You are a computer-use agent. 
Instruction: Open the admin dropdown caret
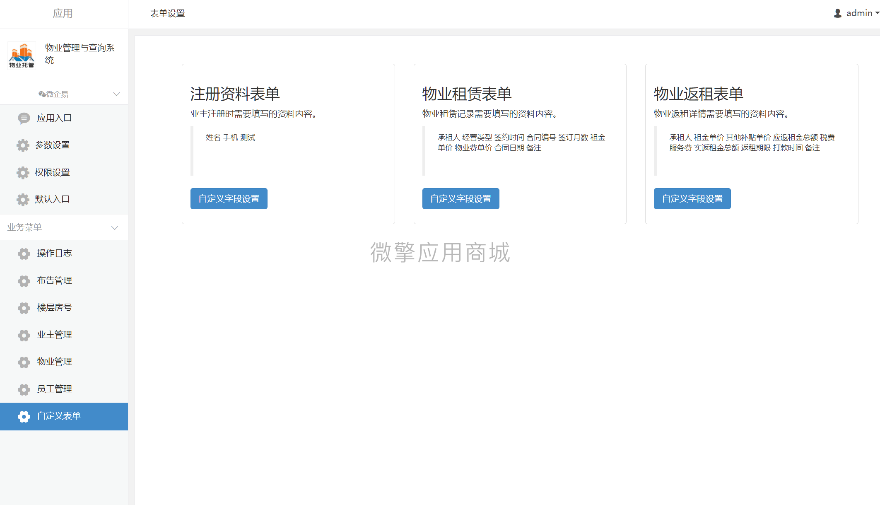tap(877, 13)
